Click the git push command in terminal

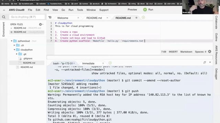[132, 91]
